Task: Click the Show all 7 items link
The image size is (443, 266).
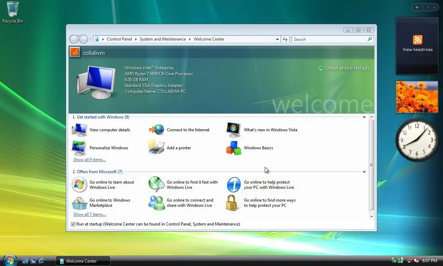Action: (x=90, y=214)
